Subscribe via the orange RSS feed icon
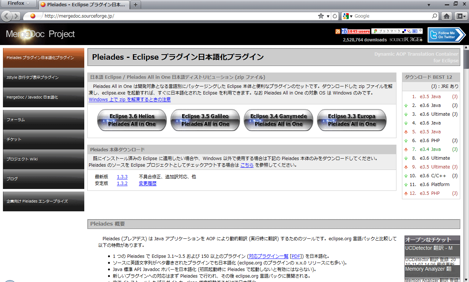Image resolution: width=469 pixels, height=282 pixels. pyautogui.click(x=338, y=31)
